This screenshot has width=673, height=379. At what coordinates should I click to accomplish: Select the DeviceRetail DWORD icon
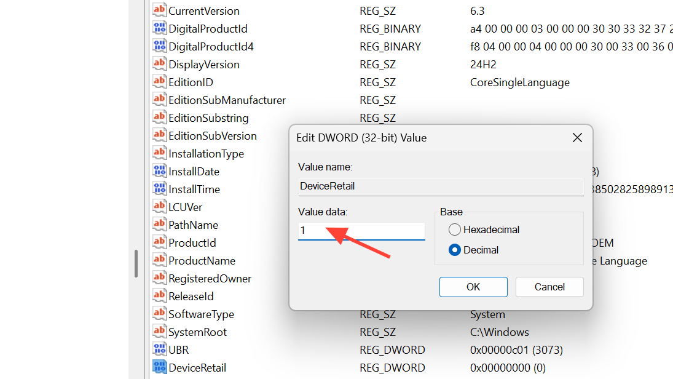coord(159,367)
